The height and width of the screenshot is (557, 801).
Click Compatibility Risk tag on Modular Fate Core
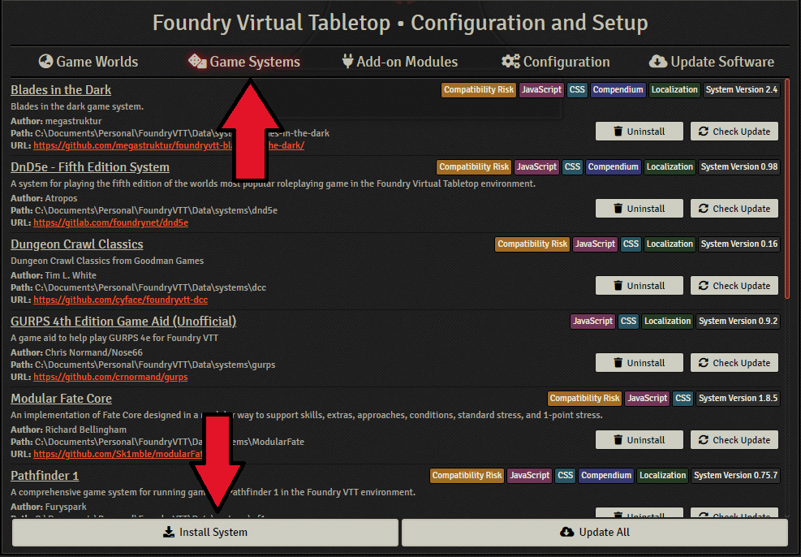coord(584,399)
